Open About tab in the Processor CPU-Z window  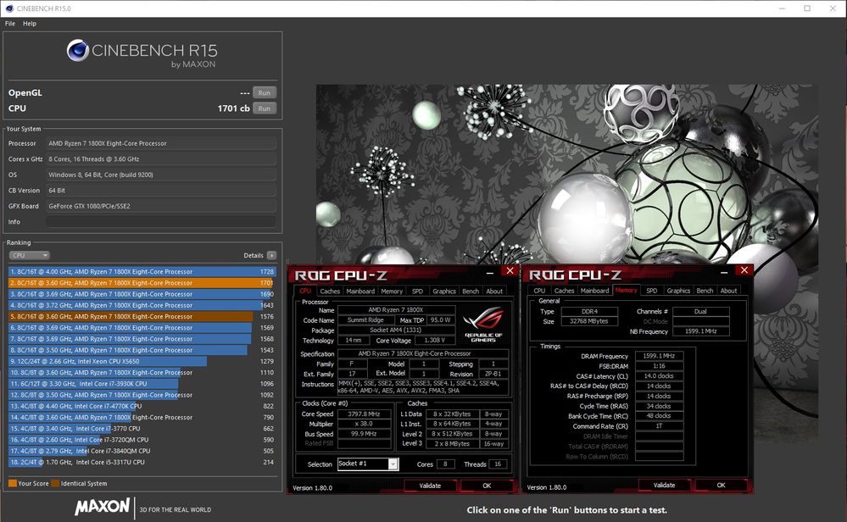click(x=494, y=291)
